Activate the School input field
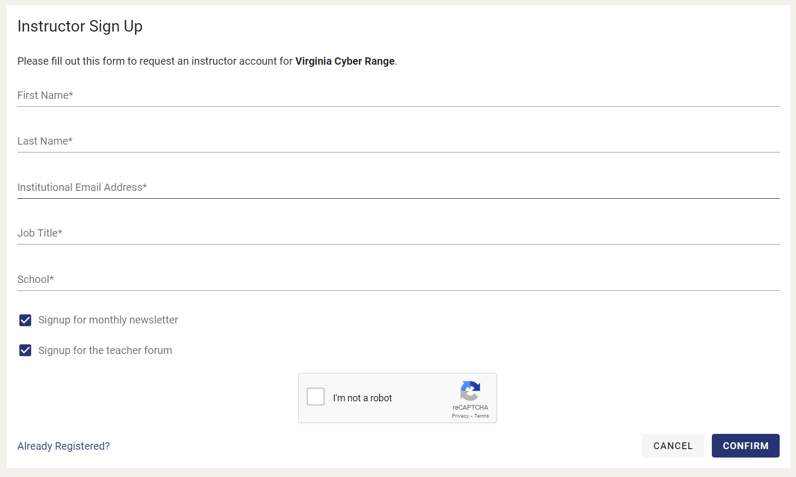This screenshot has height=477, width=796. (x=398, y=279)
